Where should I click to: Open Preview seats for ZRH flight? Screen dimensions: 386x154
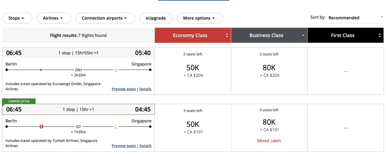(x=124, y=89)
